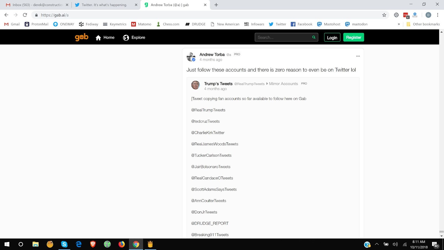This screenshot has height=250, width=444.
Task: Expand hidden bookmarks chevron
Action: pyautogui.click(x=399, y=24)
